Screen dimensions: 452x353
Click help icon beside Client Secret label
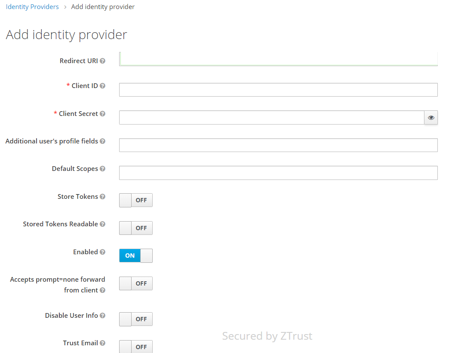tap(102, 114)
